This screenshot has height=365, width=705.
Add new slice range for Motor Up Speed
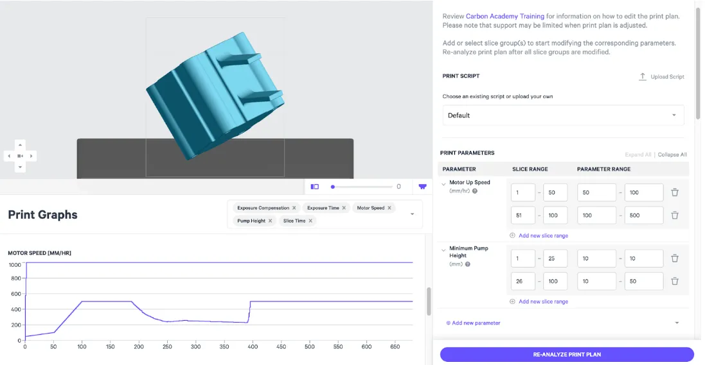pos(539,235)
